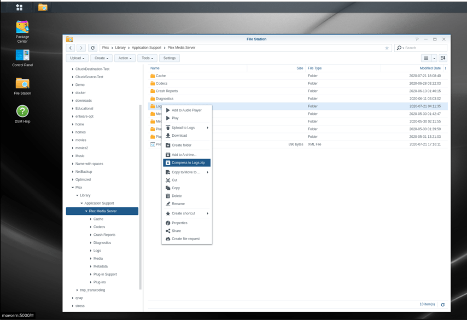Viewport: 467px width, 320px height.
Task: Click the Create file request cloud icon
Action: click(x=168, y=238)
